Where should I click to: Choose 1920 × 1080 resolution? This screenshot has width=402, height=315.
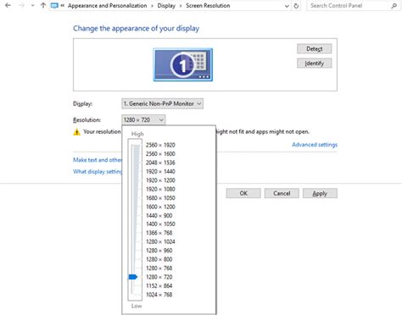click(160, 189)
